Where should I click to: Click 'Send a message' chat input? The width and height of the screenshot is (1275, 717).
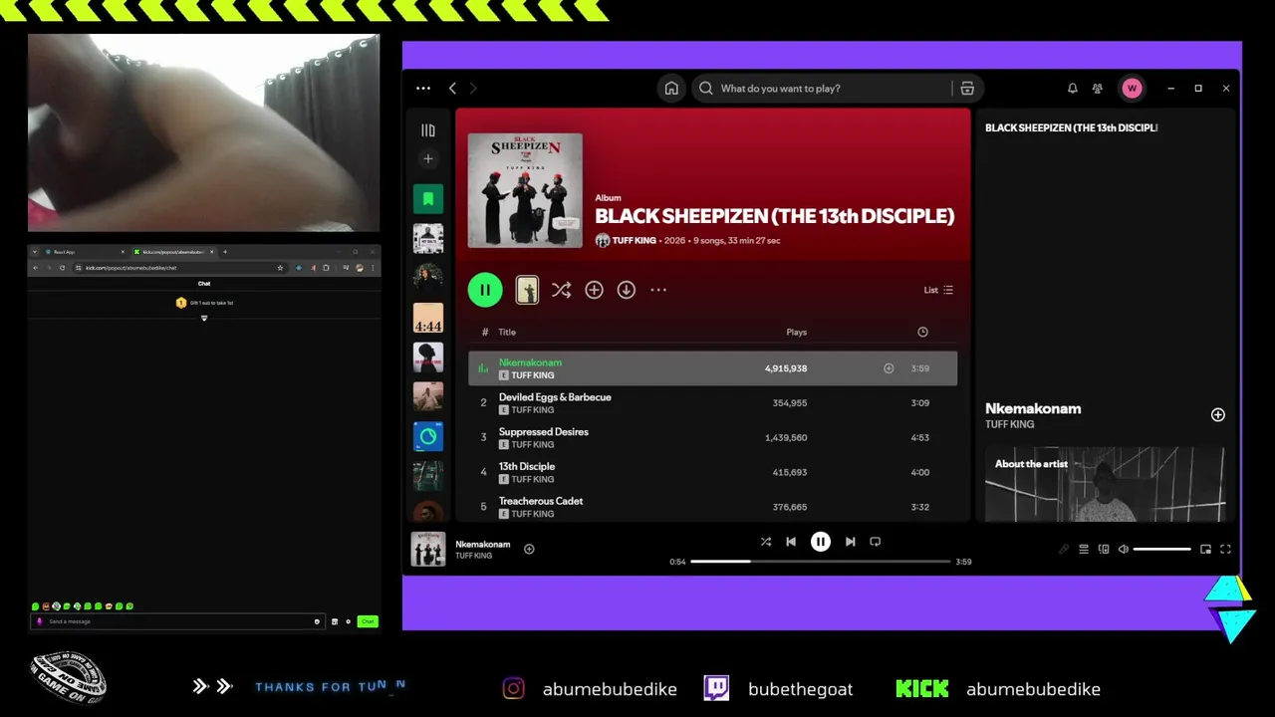179,621
